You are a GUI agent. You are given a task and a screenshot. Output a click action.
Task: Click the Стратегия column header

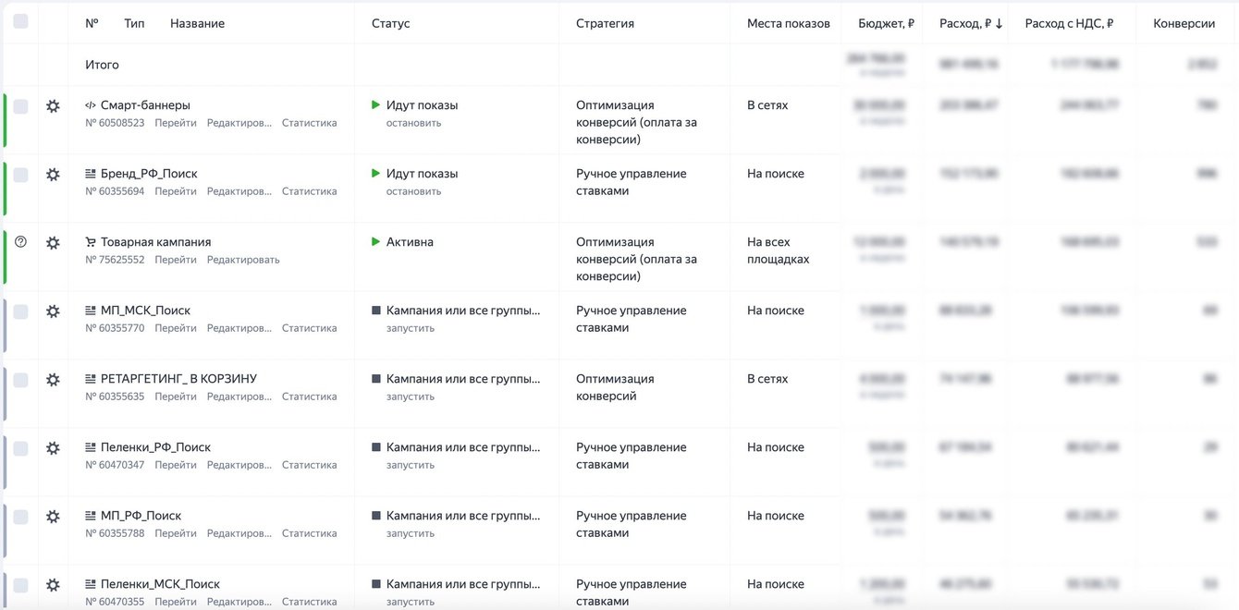click(605, 23)
